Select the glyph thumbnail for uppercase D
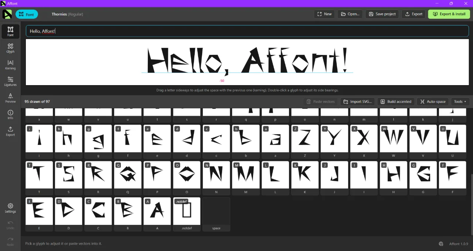473x251 pixels. point(68,214)
